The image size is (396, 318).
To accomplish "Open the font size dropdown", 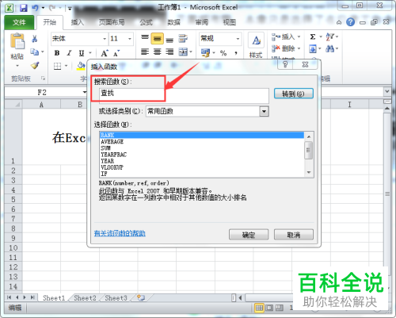I will click(130, 39).
